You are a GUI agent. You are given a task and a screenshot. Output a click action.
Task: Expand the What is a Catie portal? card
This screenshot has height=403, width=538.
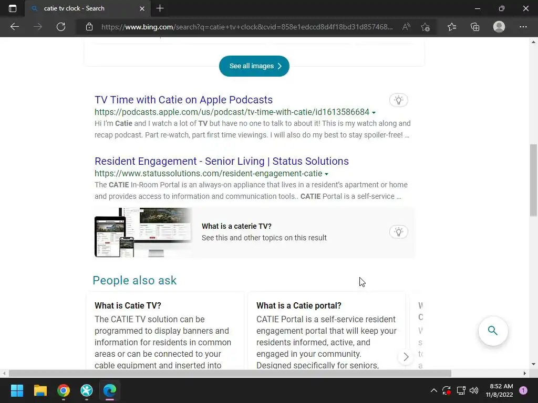[327, 331]
